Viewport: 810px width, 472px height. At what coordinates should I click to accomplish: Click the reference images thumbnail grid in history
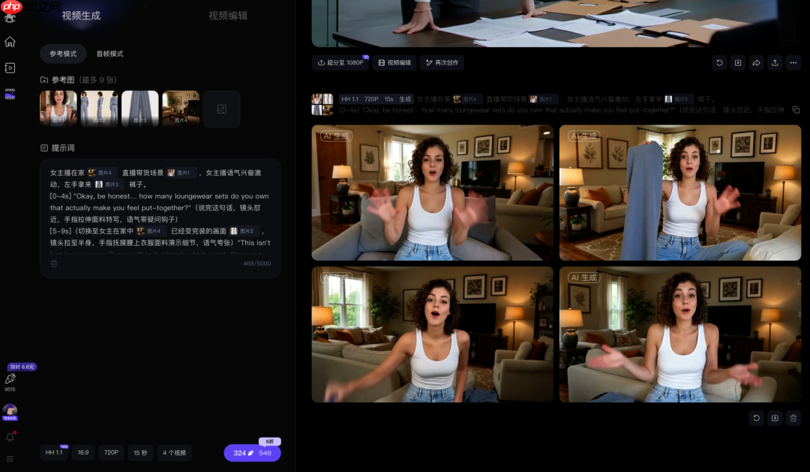[x=322, y=104]
